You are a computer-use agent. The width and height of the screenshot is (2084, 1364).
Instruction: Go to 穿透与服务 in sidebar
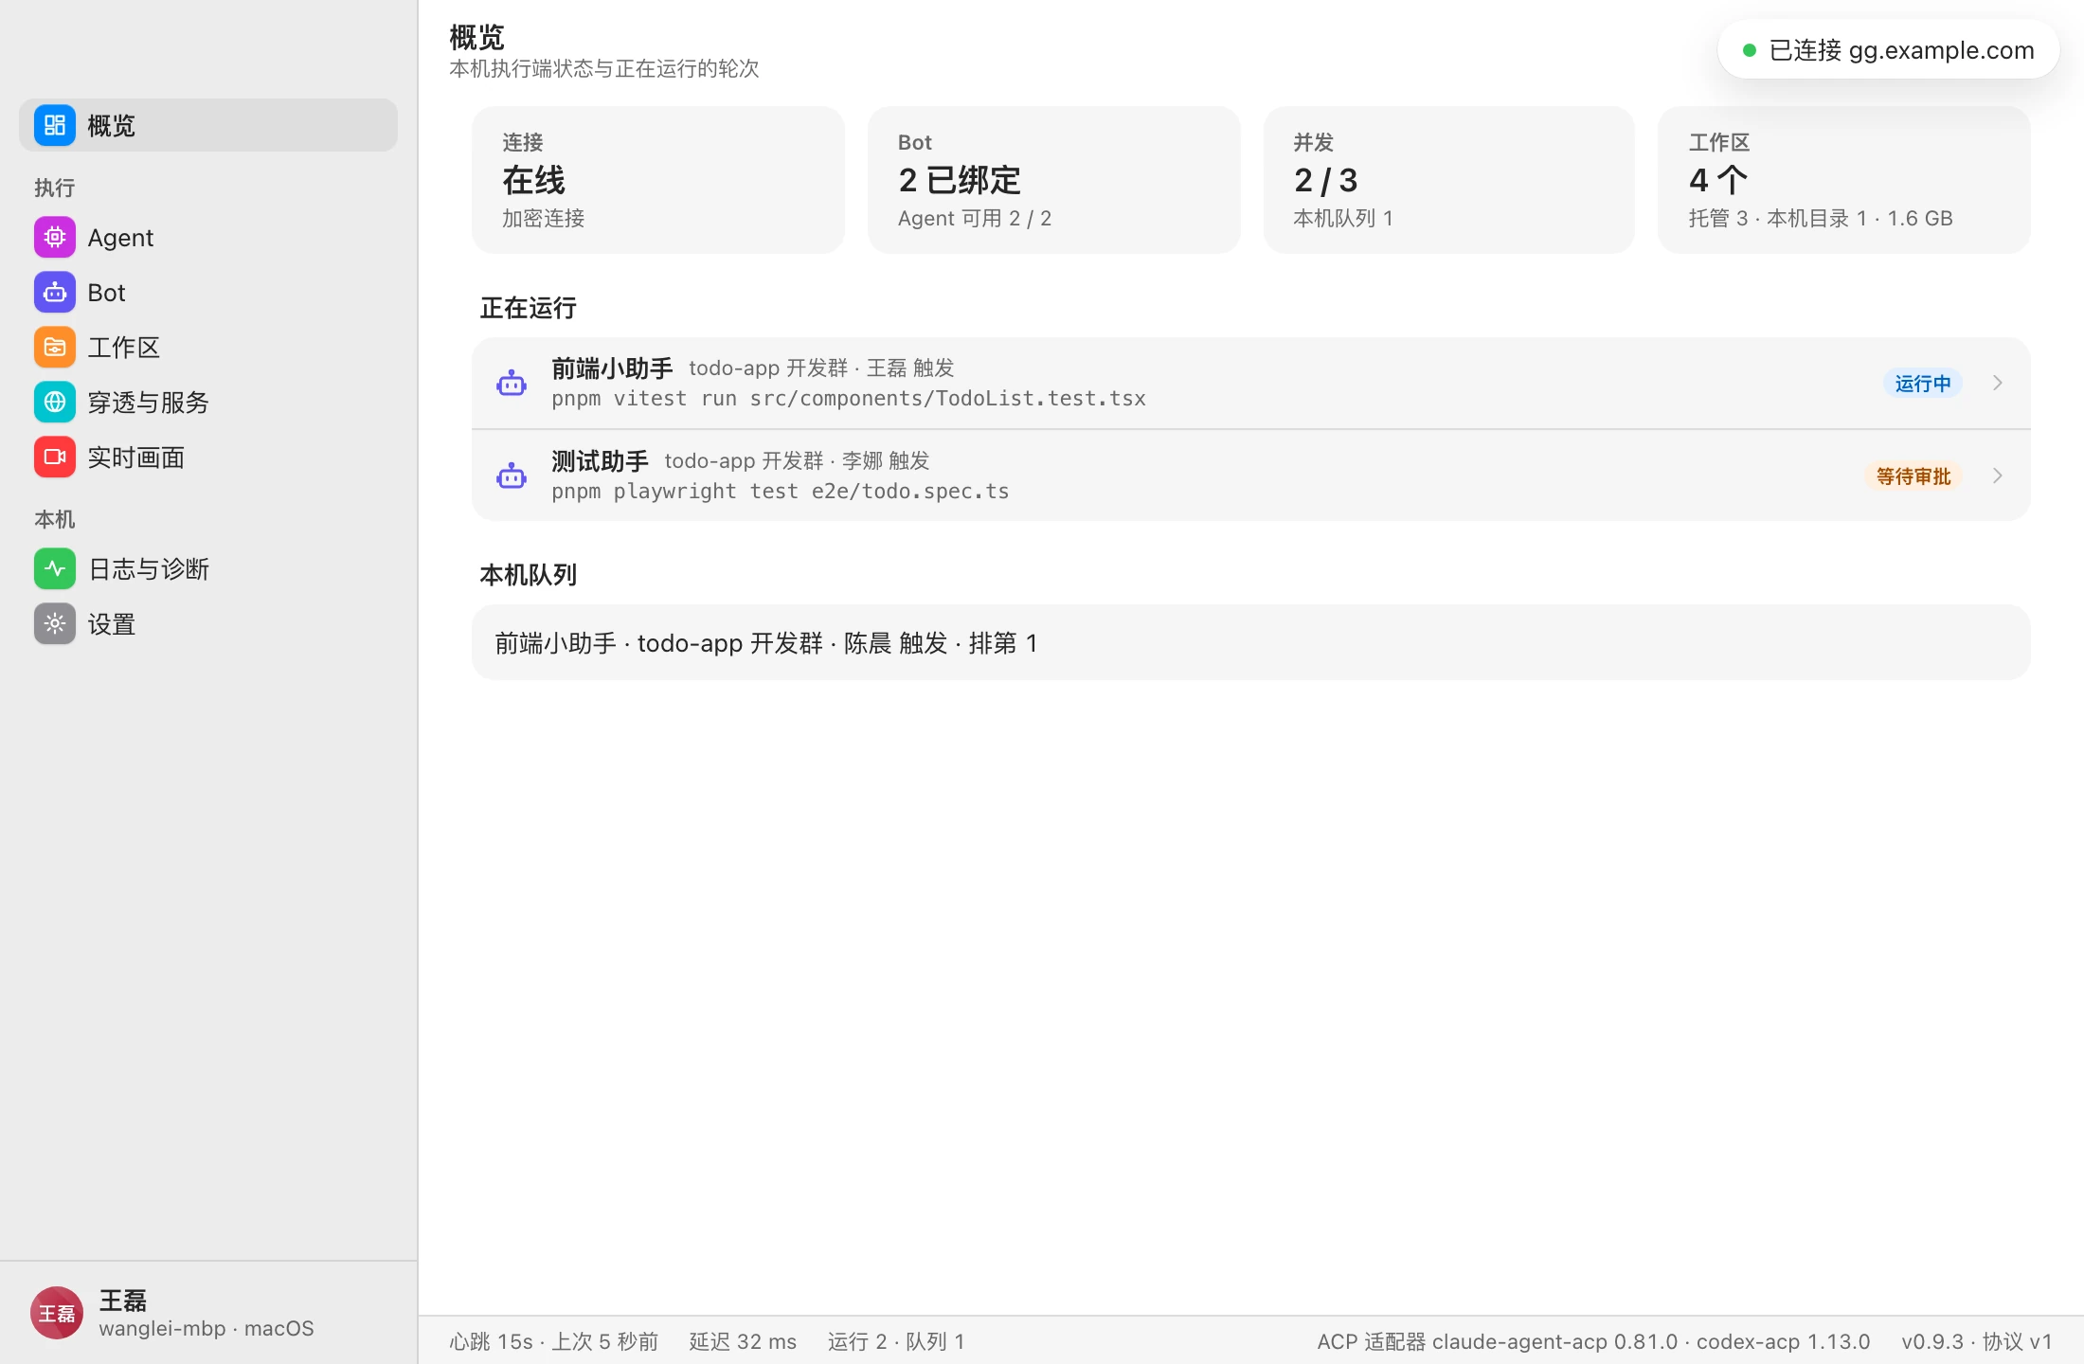pyautogui.click(x=208, y=402)
